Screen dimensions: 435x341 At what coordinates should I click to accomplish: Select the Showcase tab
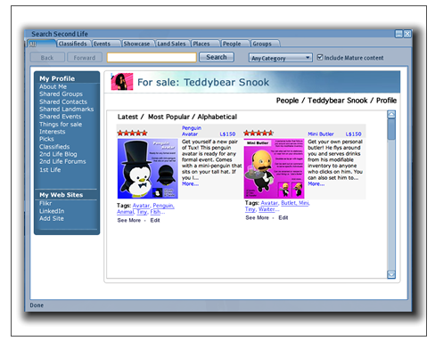coord(137,44)
